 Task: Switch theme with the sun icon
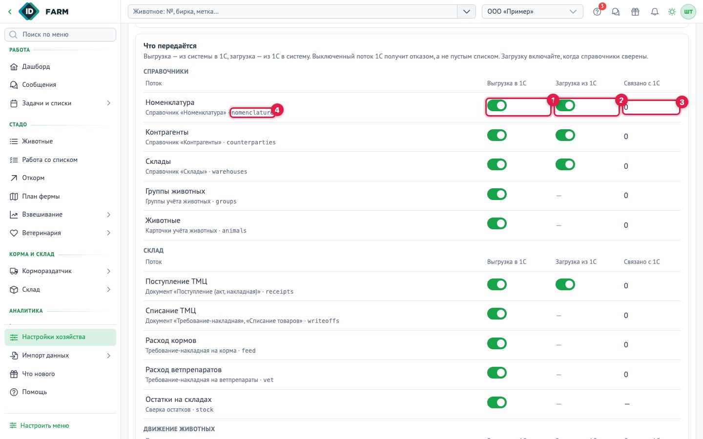672,12
